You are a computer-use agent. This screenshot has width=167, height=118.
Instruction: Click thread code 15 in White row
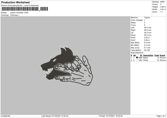pyautogui.click(x=158, y=60)
